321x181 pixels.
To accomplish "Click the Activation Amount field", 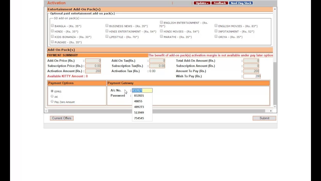I will tap(93, 71).
